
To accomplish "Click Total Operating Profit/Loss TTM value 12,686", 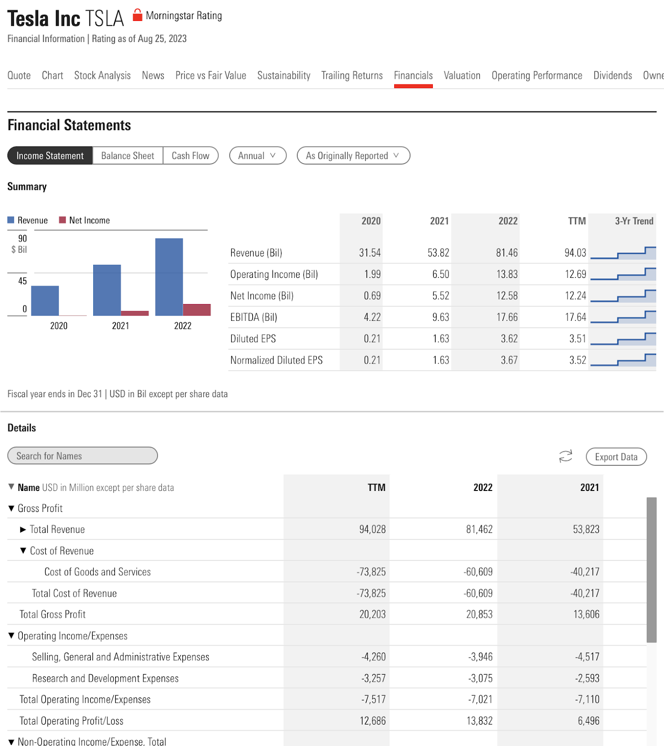I will point(372,721).
